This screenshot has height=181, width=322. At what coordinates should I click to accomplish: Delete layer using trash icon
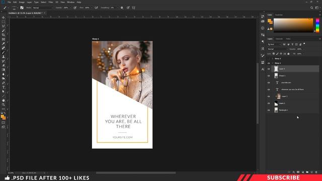point(316,172)
